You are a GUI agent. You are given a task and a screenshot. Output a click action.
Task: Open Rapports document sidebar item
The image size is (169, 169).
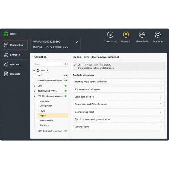point(15,74)
